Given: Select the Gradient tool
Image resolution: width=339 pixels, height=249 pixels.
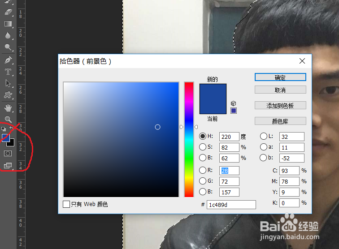Looking at the screenshot, I should tap(8, 24).
